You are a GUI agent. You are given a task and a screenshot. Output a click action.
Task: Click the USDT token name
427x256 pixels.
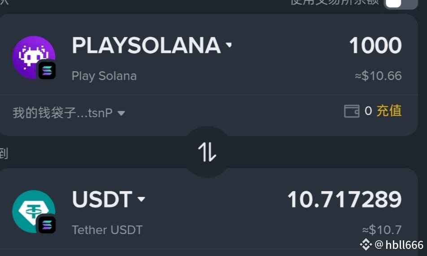(x=102, y=200)
